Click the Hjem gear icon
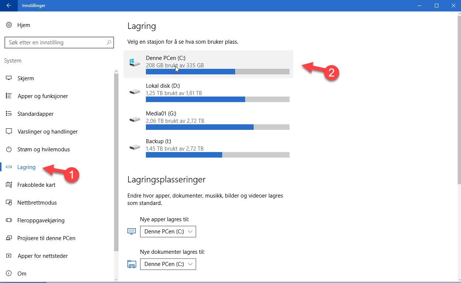 tap(9, 25)
